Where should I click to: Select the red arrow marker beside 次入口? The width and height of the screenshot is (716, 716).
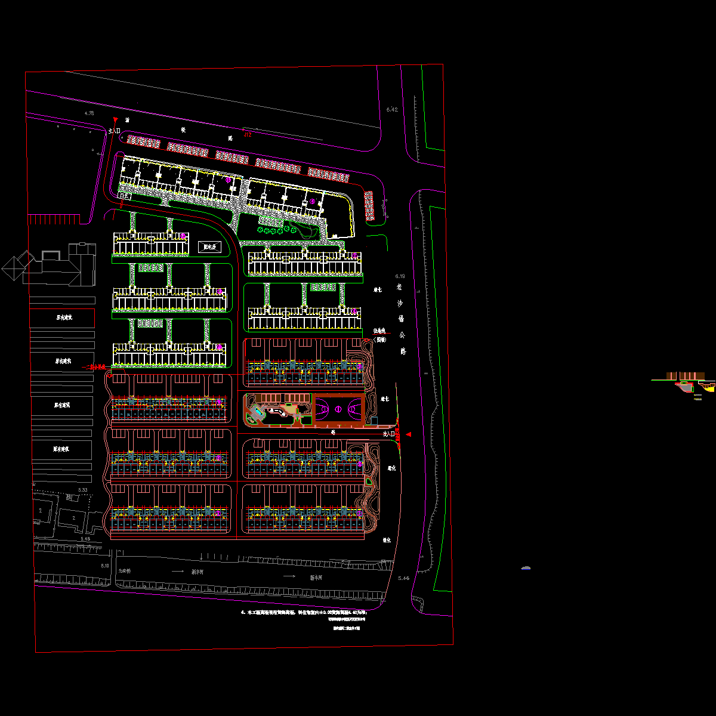point(409,435)
